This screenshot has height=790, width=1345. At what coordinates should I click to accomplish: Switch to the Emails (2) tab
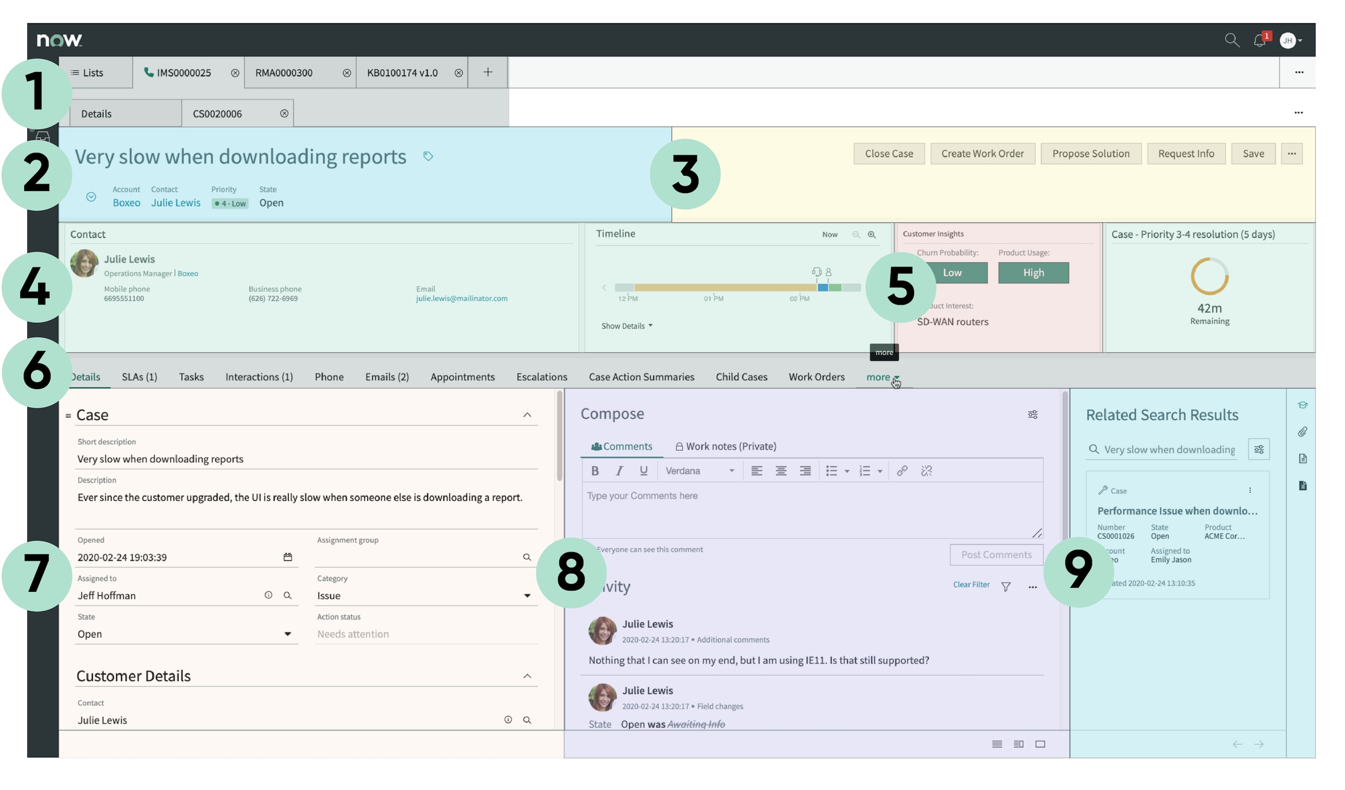pyautogui.click(x=387, y=378)
